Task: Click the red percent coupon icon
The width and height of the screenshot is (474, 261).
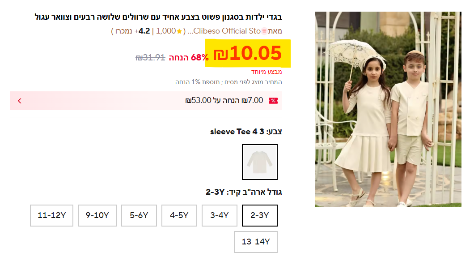Action: point(273,101)
